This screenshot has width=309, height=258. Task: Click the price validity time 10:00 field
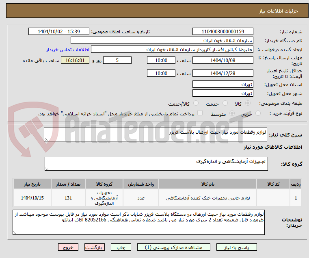161,73
